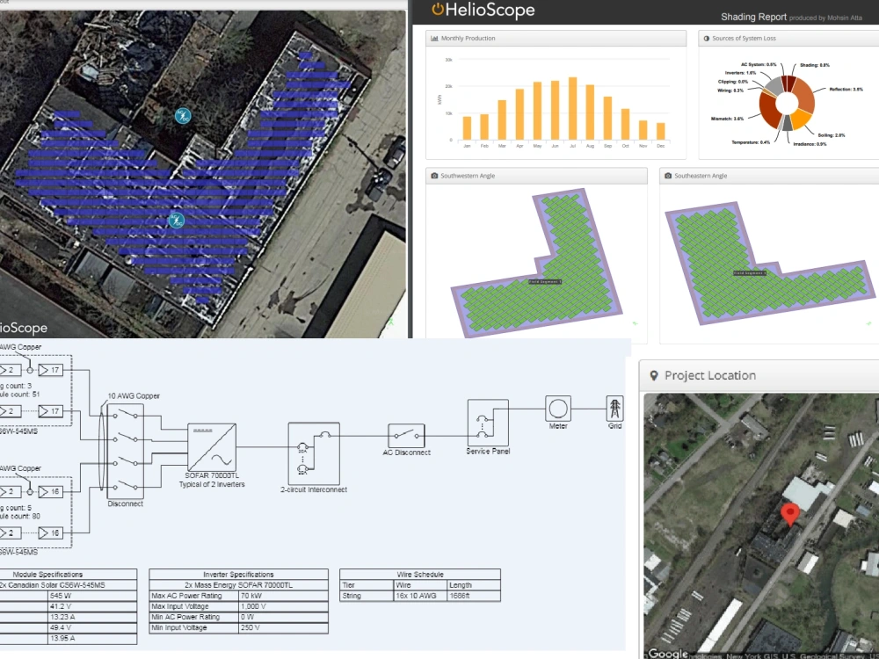The height and width of the screenshot is (659, 879).
Task: Click the Shading Report title
Action: point(753,16)
